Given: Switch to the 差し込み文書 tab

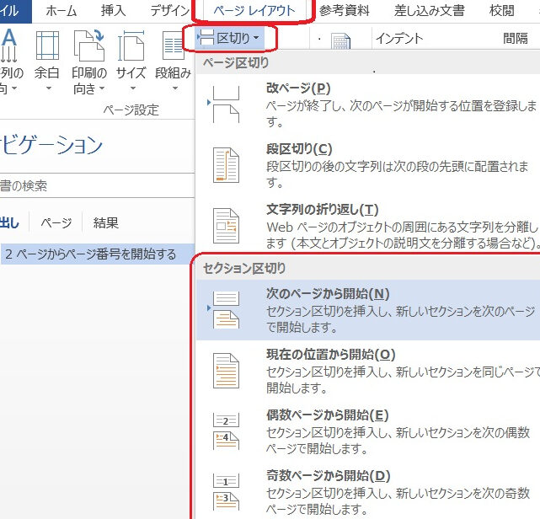Looking at the screenshot, I should coord(430,11).
